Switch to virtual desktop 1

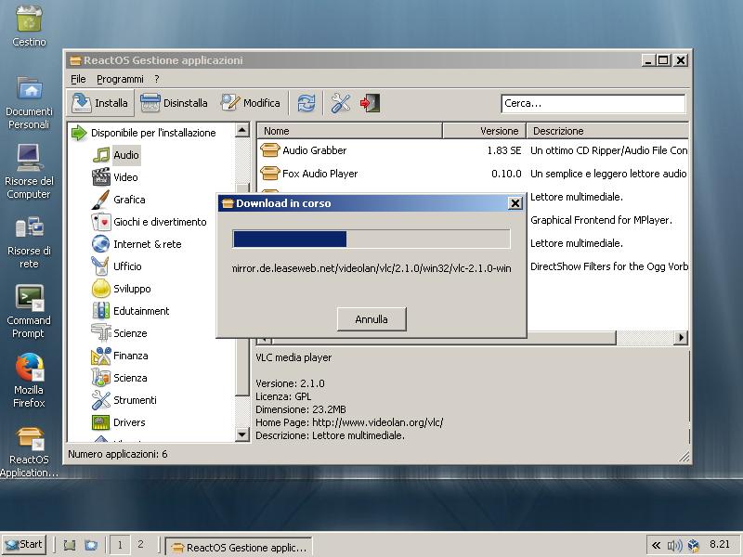click(120, 545)
